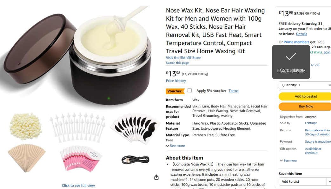Expand See more under product details

click(175, 146)
